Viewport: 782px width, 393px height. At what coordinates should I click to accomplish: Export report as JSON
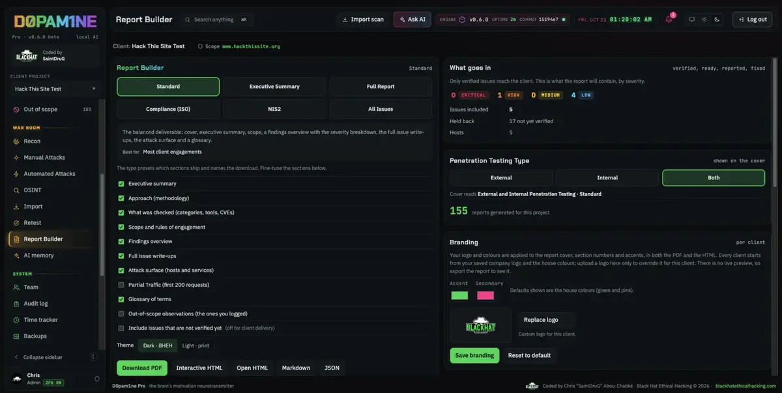[332, 368]
